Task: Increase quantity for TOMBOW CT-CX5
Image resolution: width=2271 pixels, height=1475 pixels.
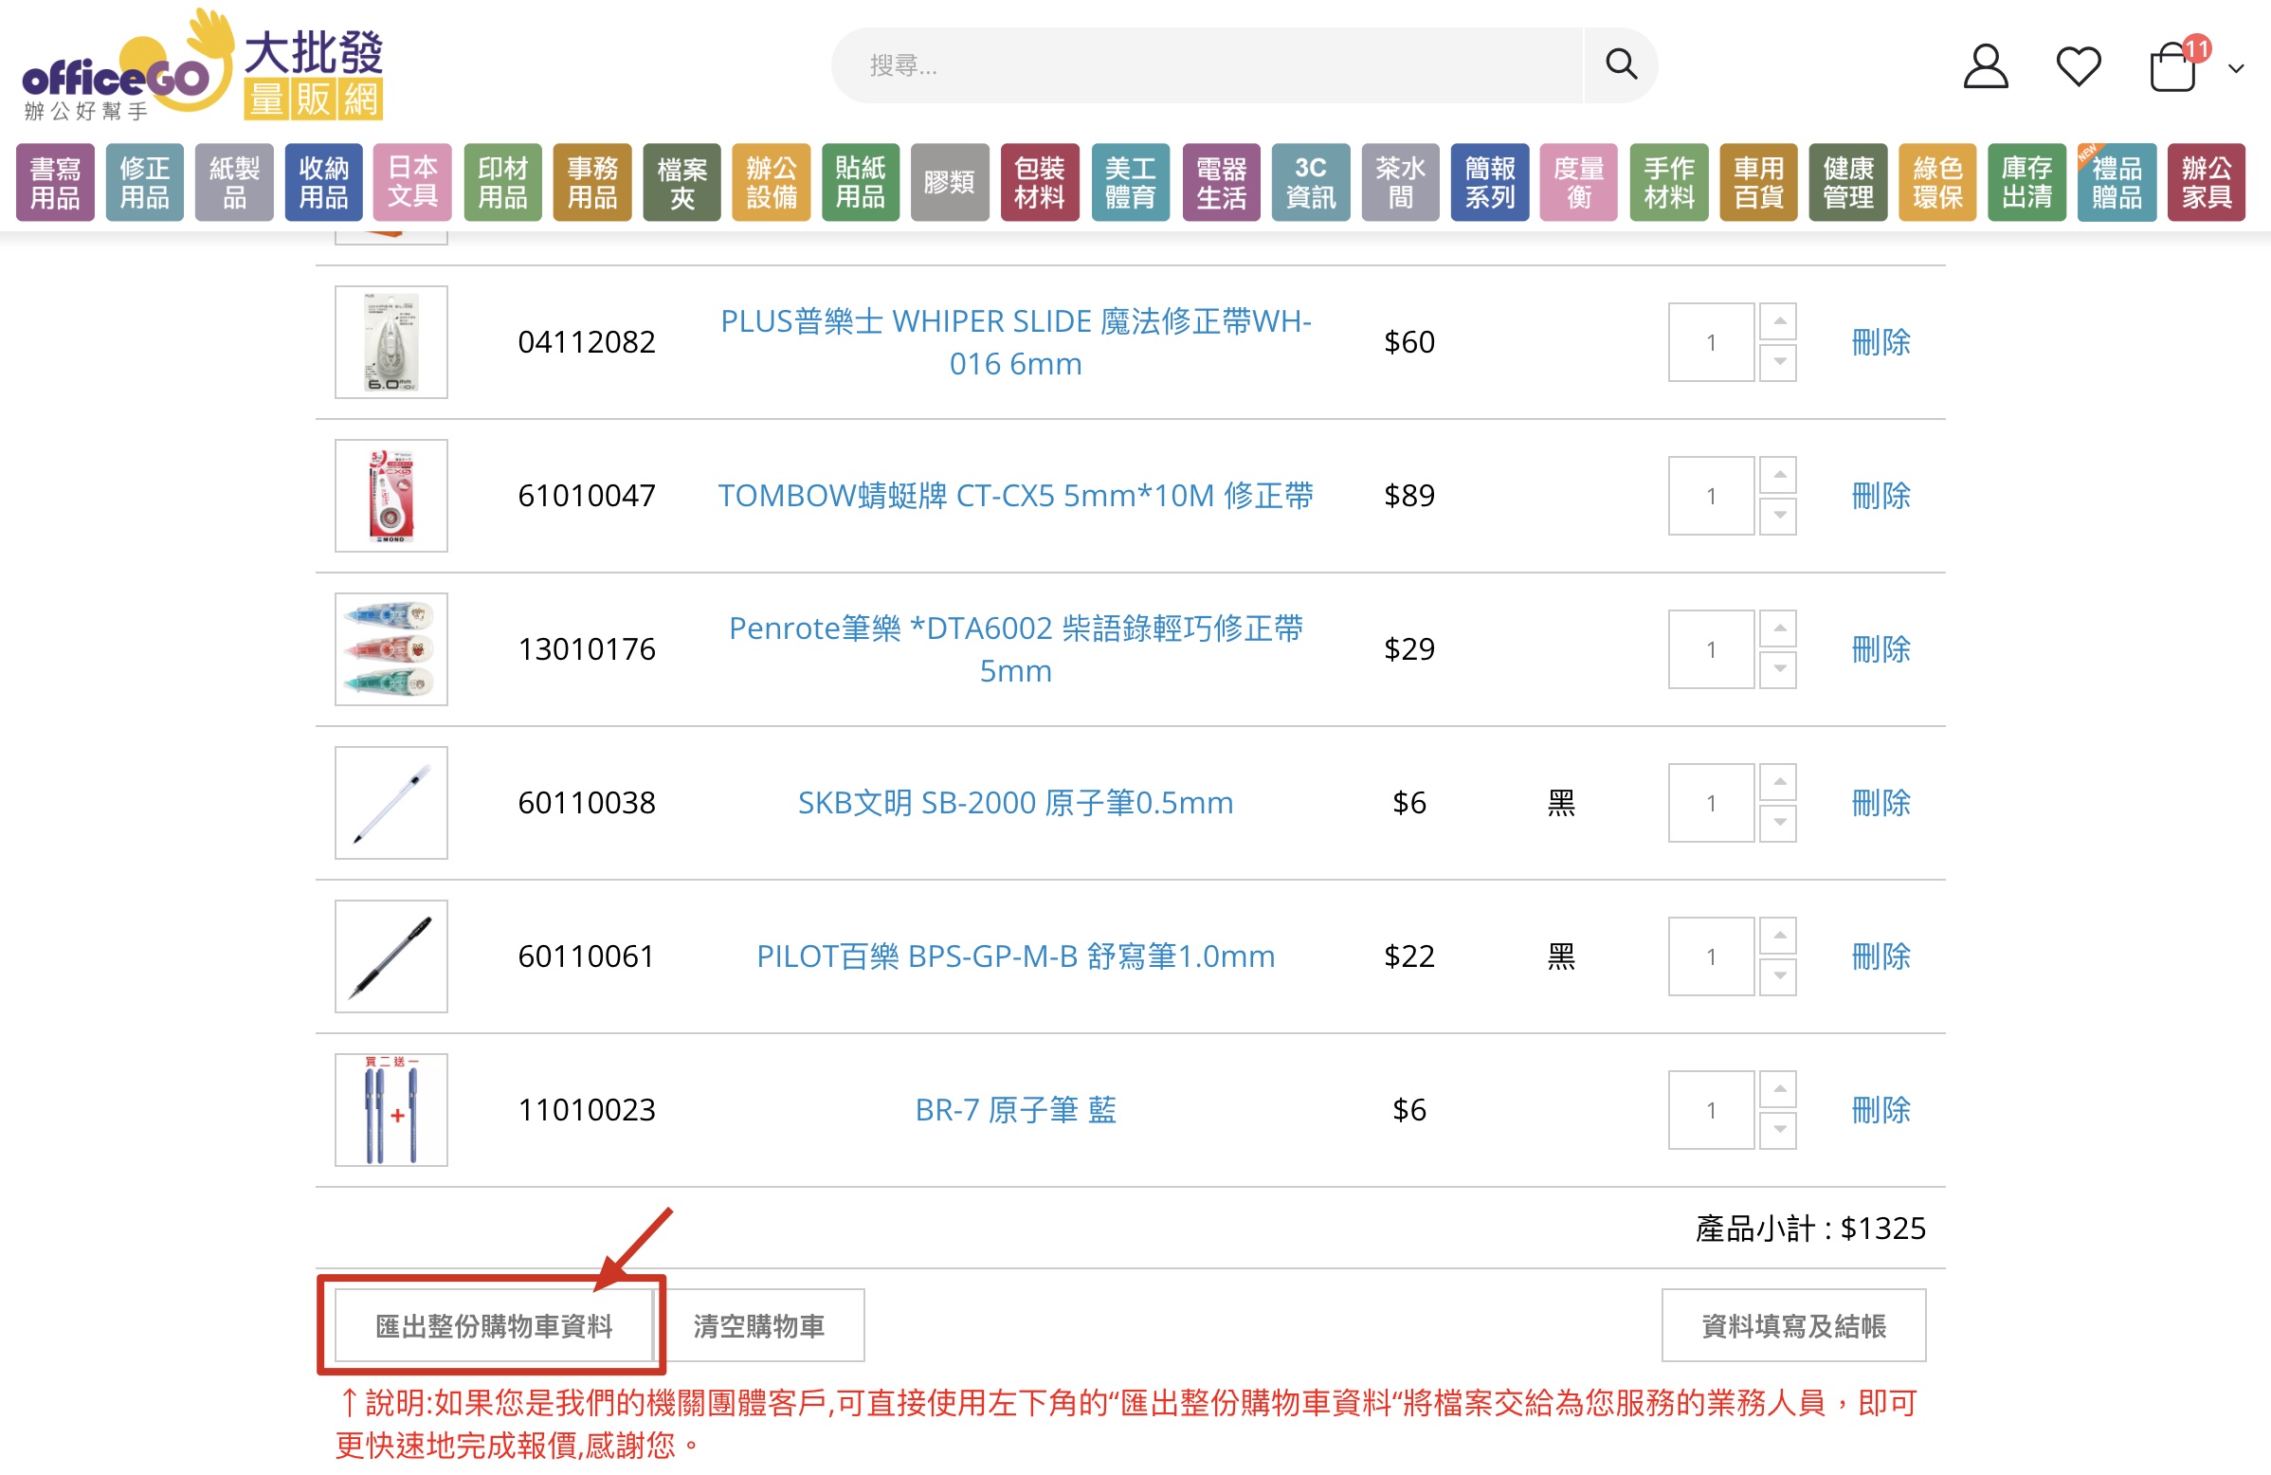Action: (x=1779, y=475)
